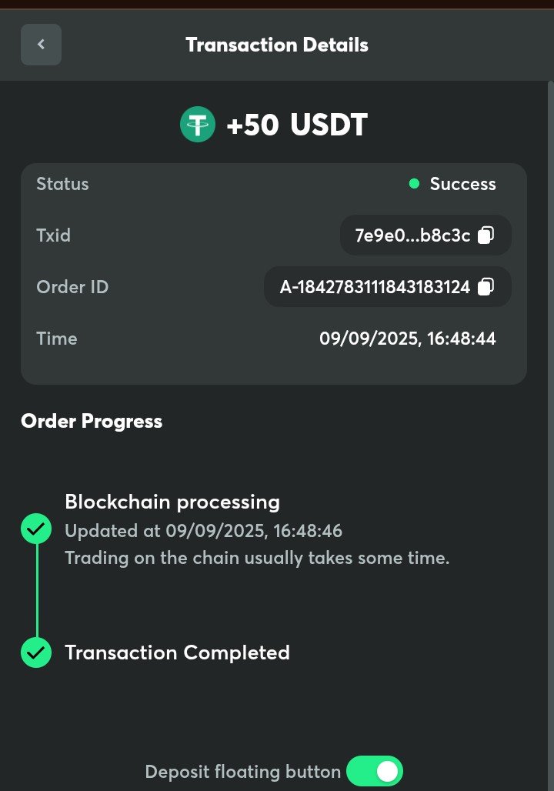Click the Transaction Details header title
554x791 pixels.
[x=277, y=45]
